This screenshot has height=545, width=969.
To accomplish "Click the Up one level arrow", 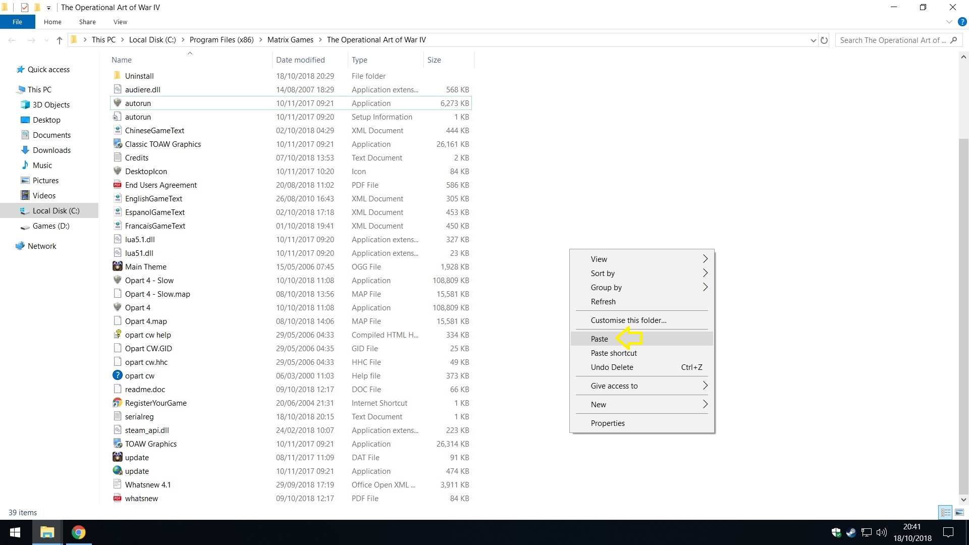I will [60, 40].
